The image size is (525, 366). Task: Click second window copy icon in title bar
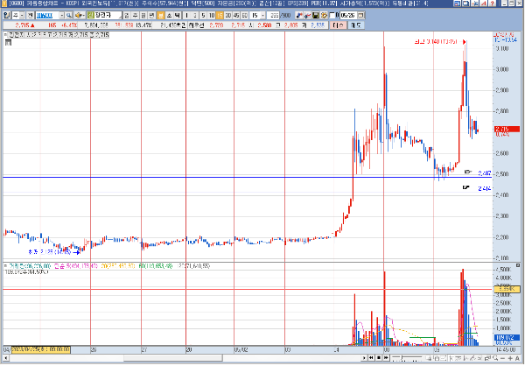465,4
